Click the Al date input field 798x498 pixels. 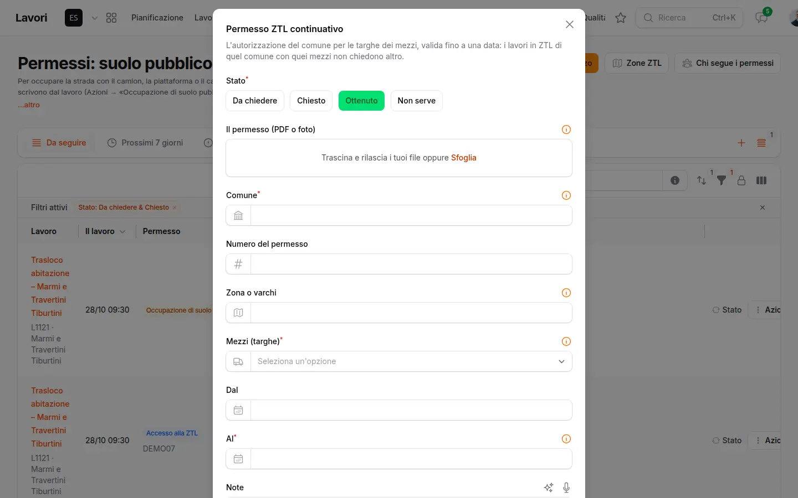(x=411, y=459)
